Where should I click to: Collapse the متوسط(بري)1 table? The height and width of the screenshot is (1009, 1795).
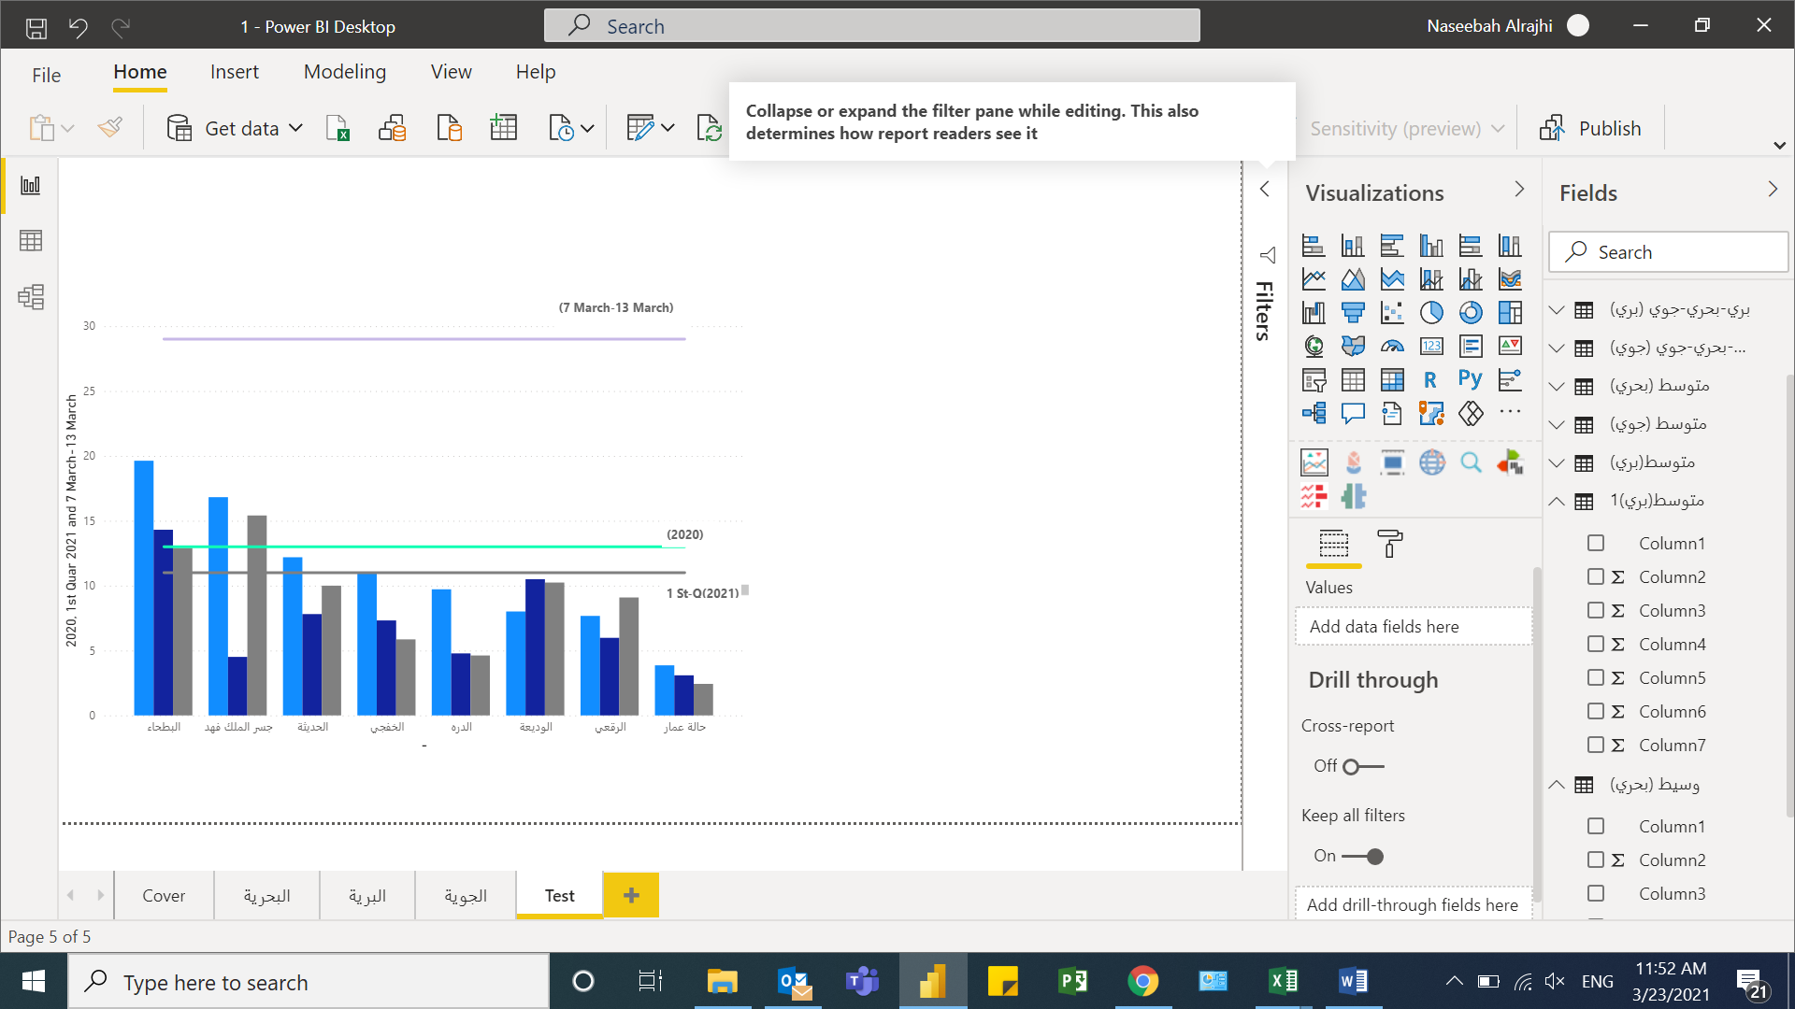(1557, 501)
